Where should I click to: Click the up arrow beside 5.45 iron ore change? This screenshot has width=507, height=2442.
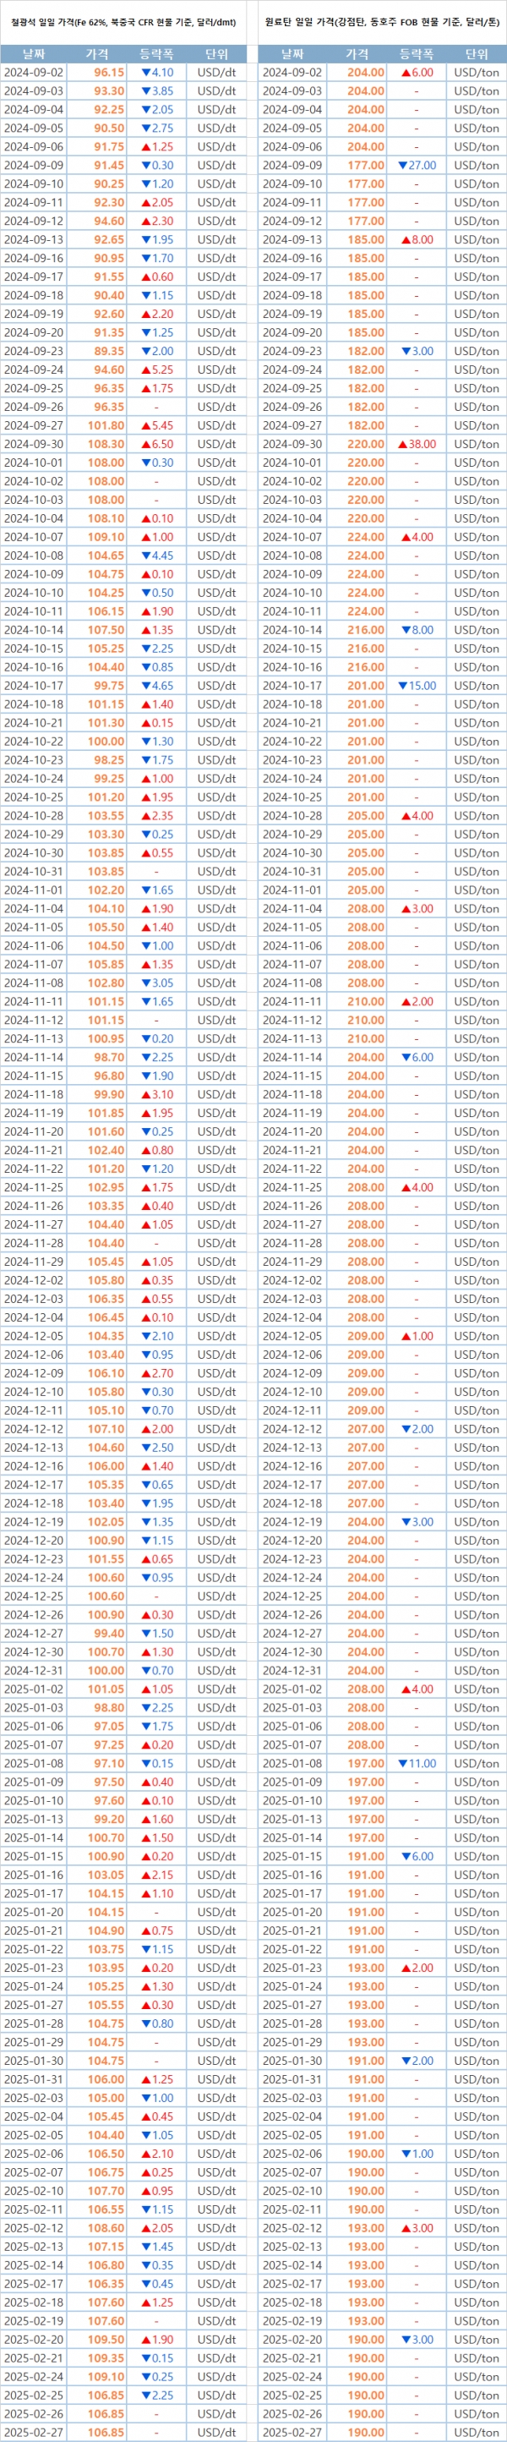(x=146, y=425)
